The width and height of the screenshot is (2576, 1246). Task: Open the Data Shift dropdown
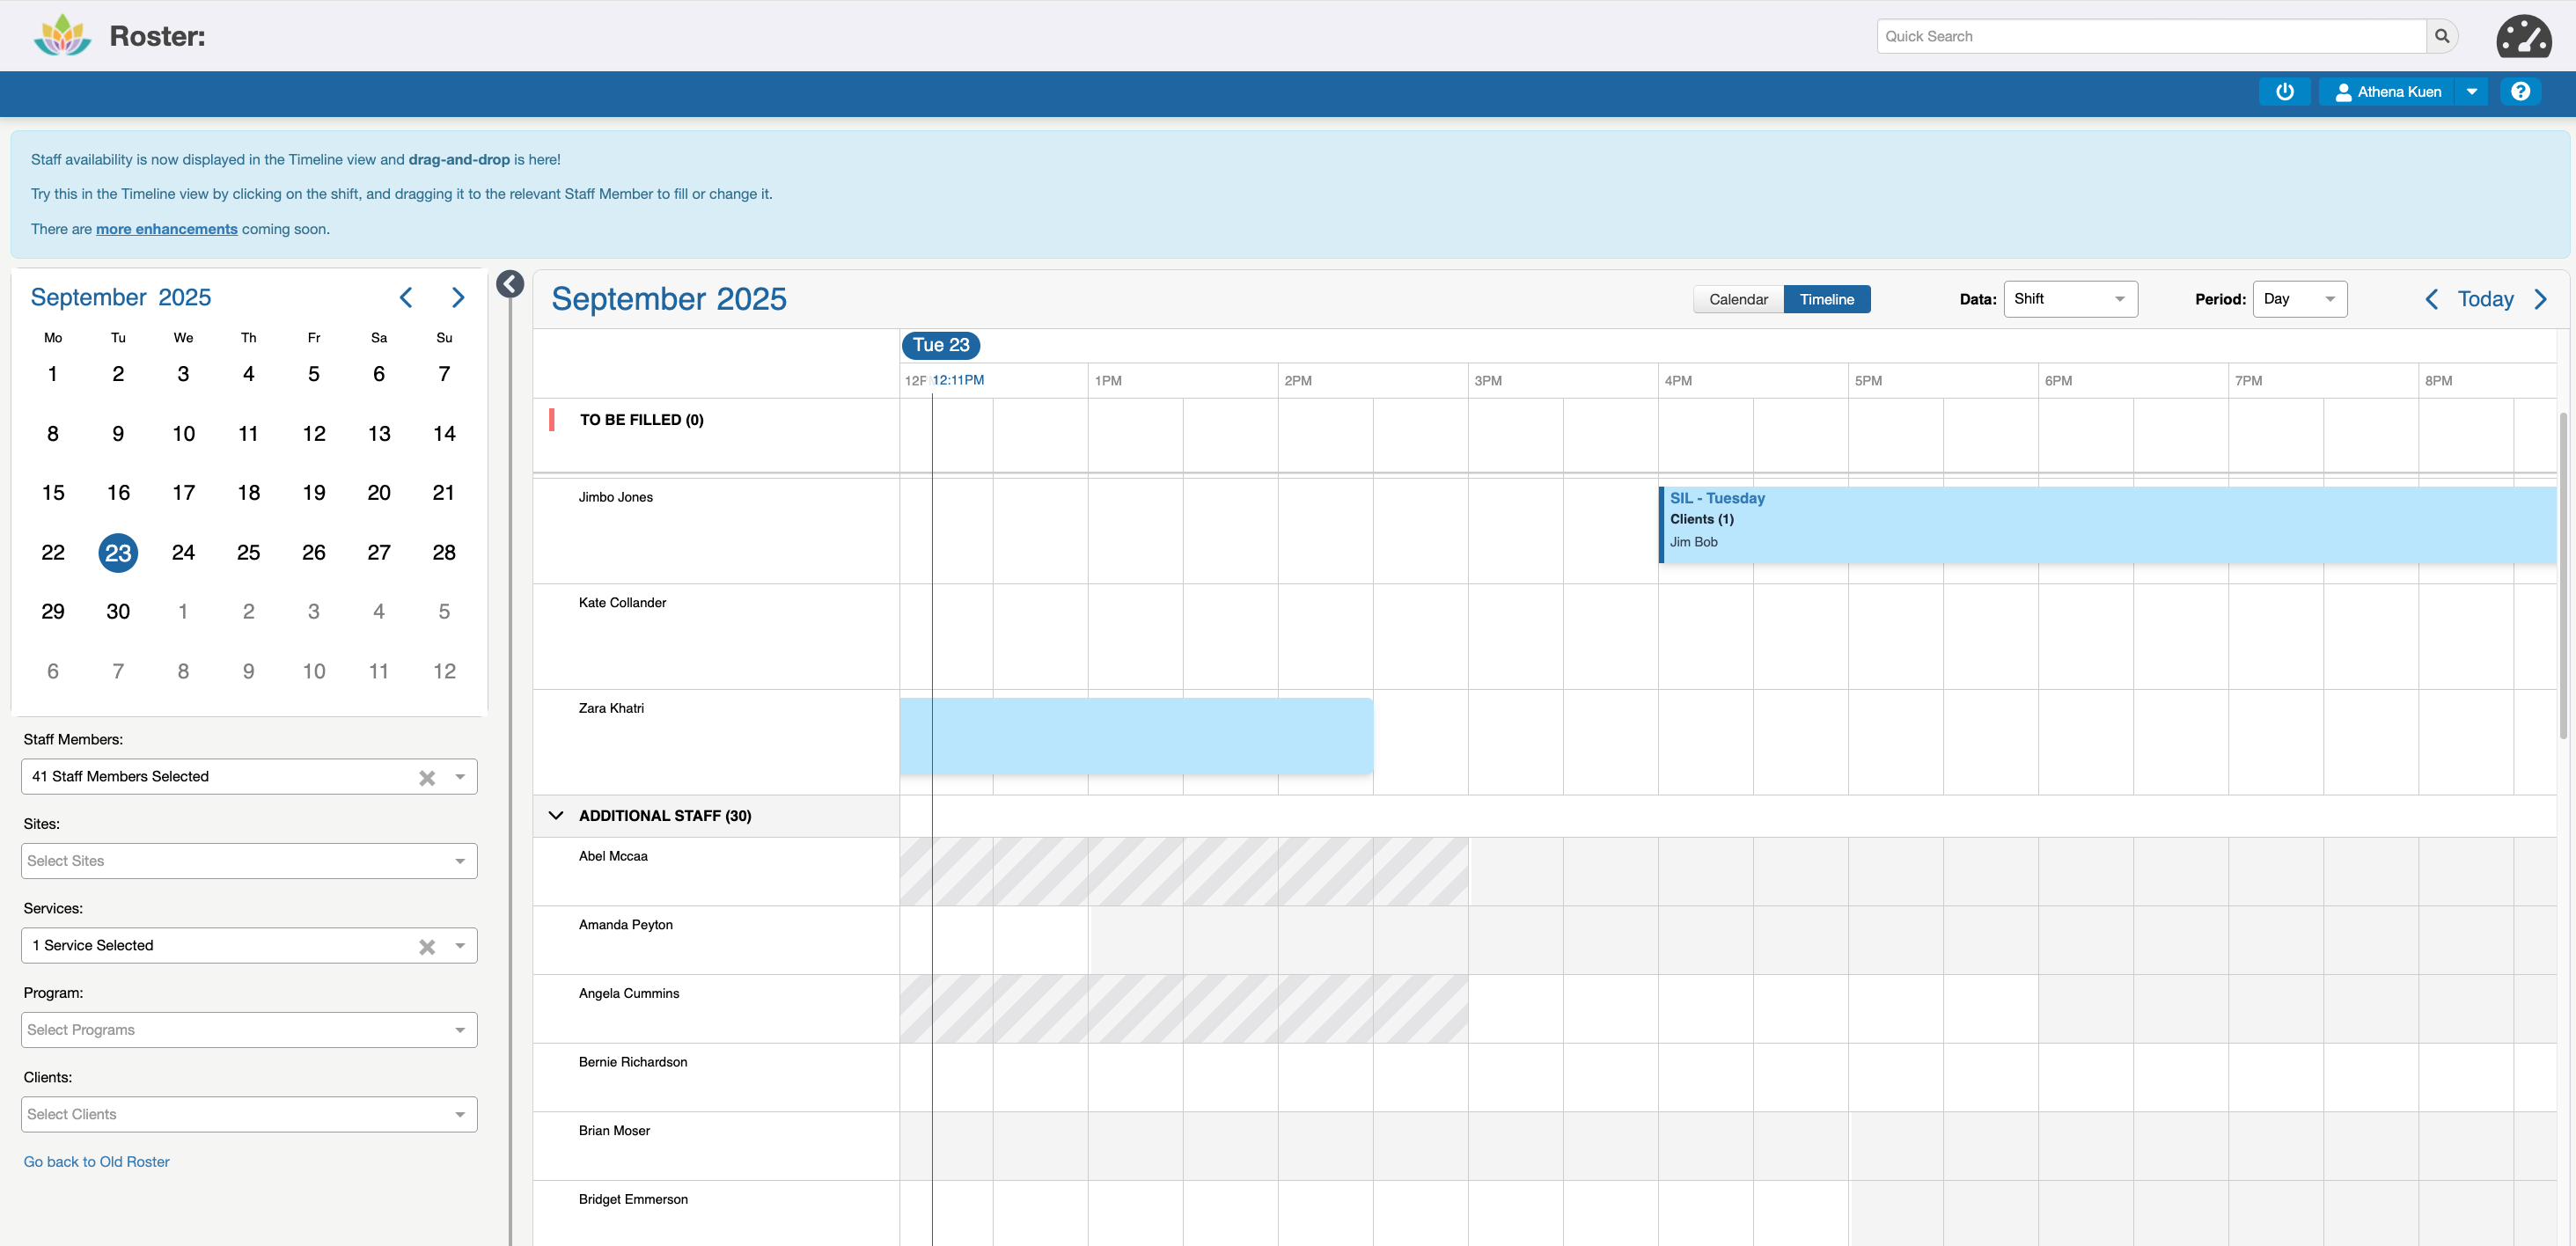tap(2069, 299)
